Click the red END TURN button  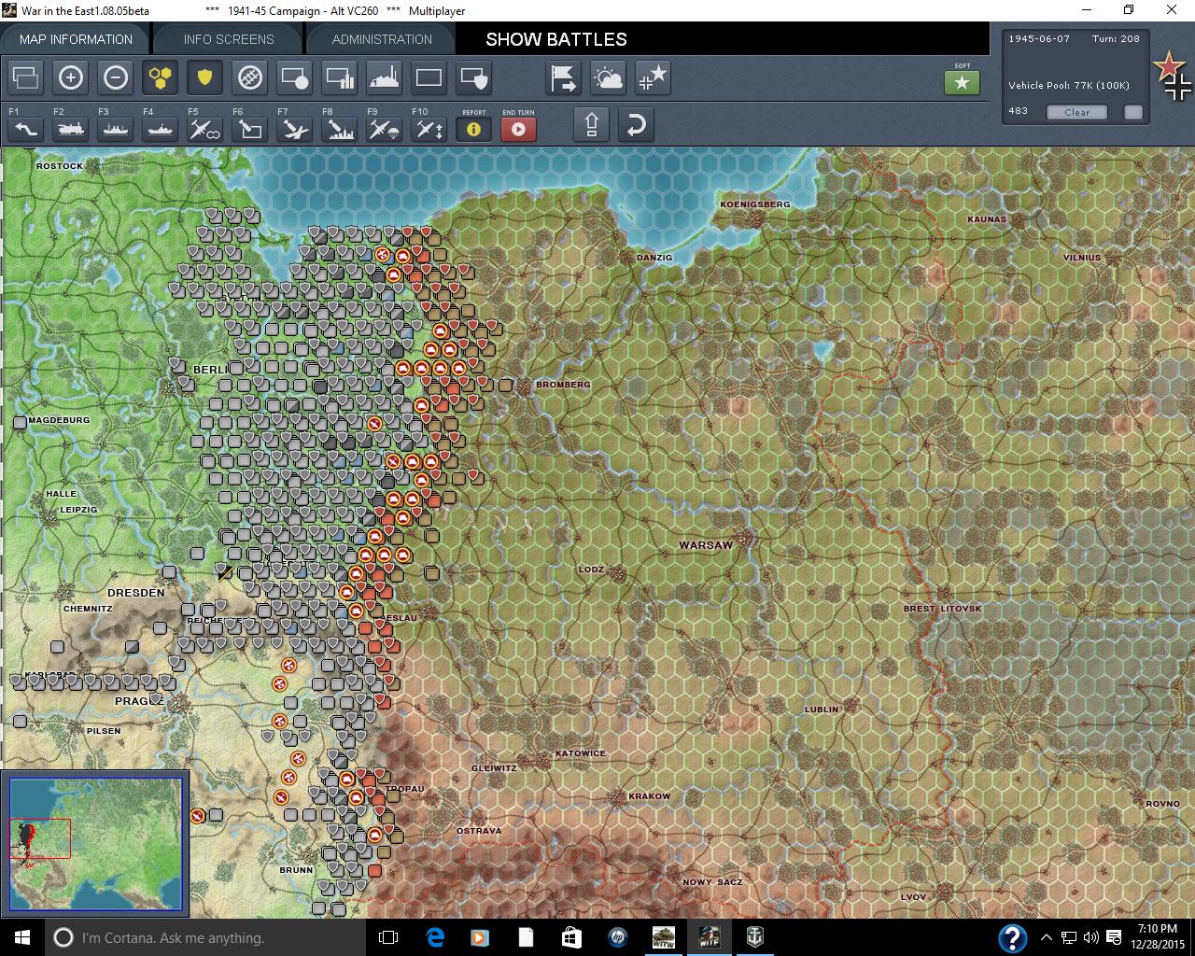519,129
